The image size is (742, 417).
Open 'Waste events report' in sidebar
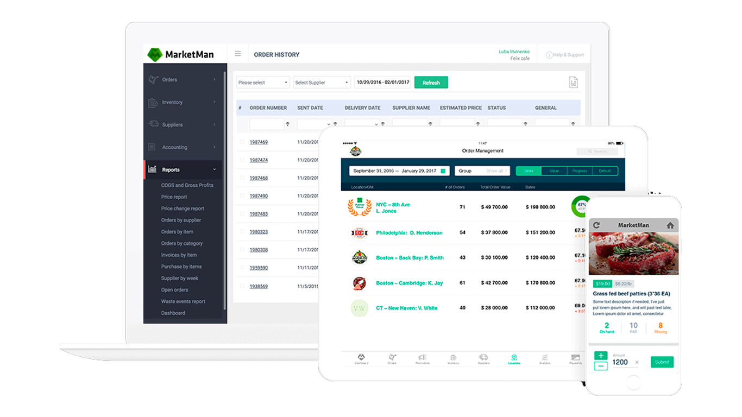(183, 301)
